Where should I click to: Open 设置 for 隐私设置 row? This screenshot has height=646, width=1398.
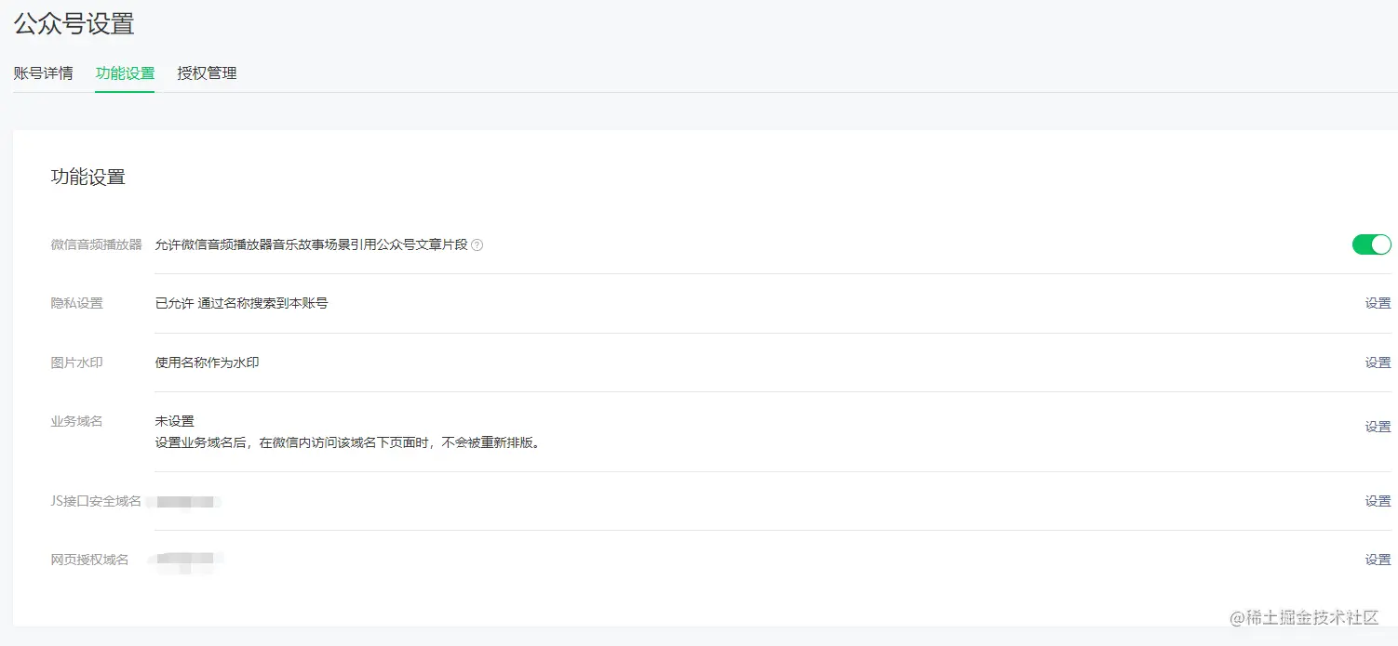(x=1378, y=303)
